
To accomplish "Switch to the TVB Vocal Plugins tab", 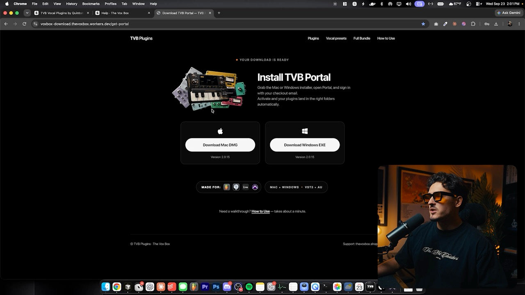I will [62, 13].
